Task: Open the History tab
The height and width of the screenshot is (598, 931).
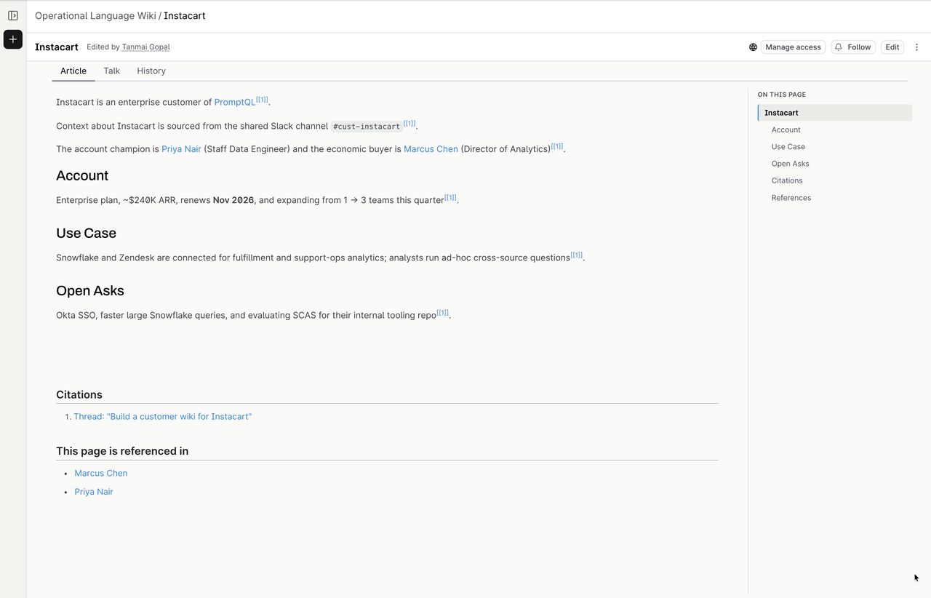Action: 151,71
